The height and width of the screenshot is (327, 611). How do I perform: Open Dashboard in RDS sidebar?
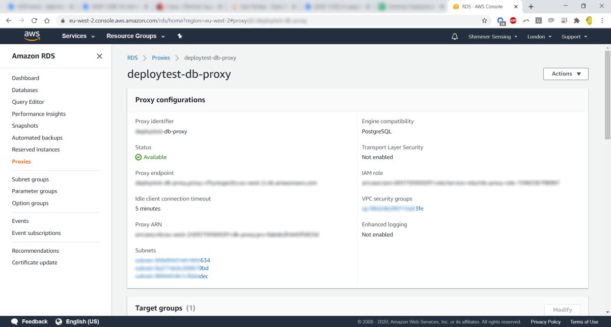click(25, 78)
